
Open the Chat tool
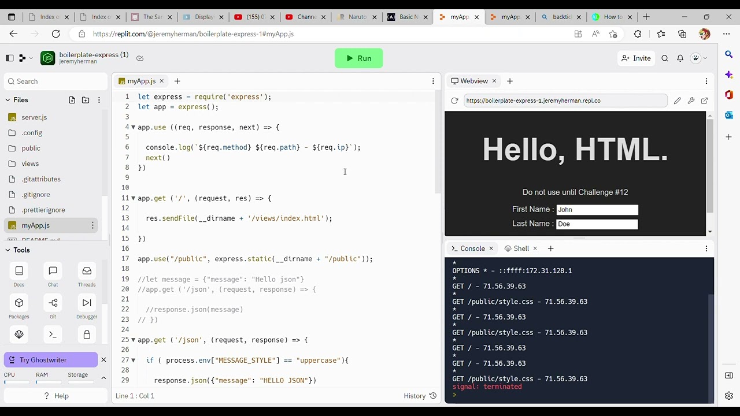53,276
